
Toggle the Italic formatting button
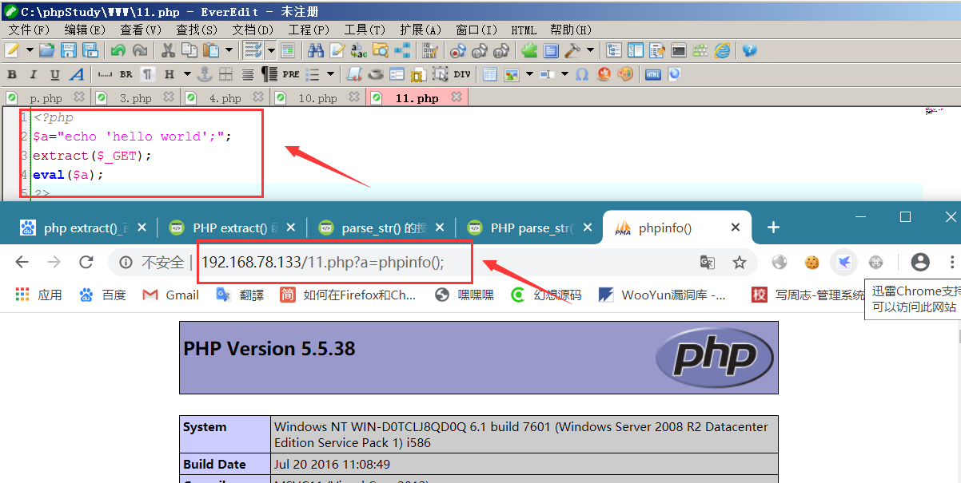coord(33,74)
